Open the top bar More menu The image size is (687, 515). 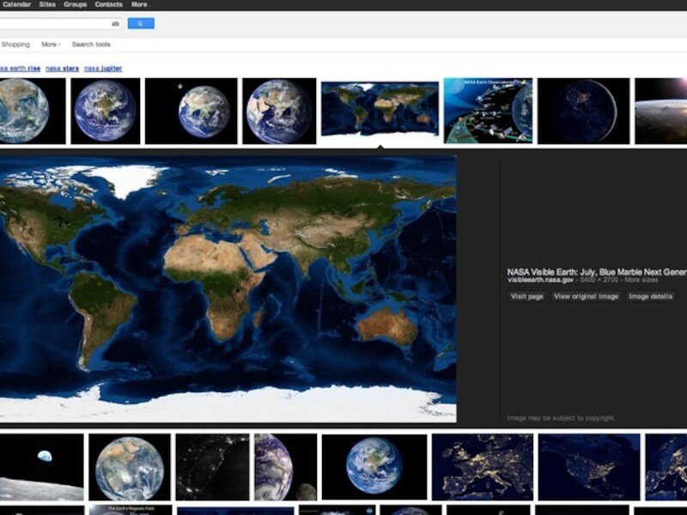click(x=140, y=4)
